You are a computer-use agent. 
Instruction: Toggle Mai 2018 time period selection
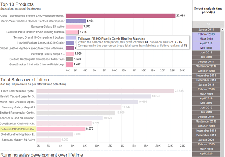pos(209,47)
